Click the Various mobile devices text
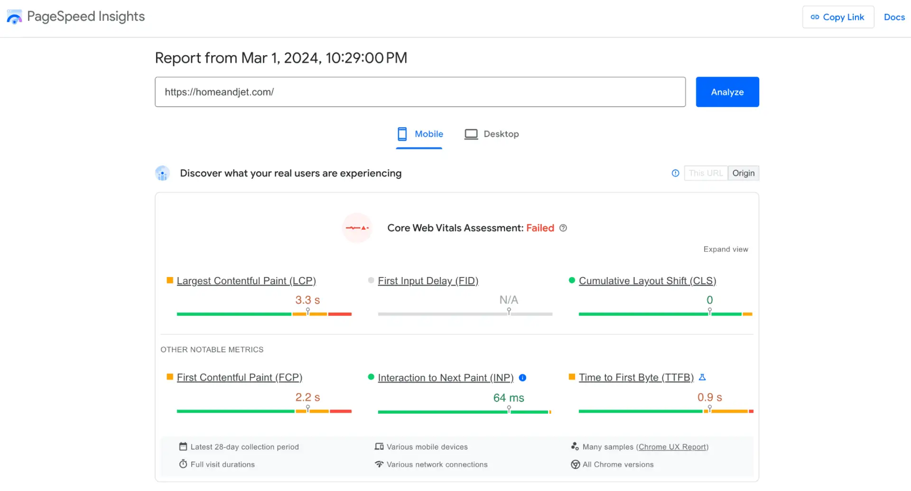 pos(427,447)
